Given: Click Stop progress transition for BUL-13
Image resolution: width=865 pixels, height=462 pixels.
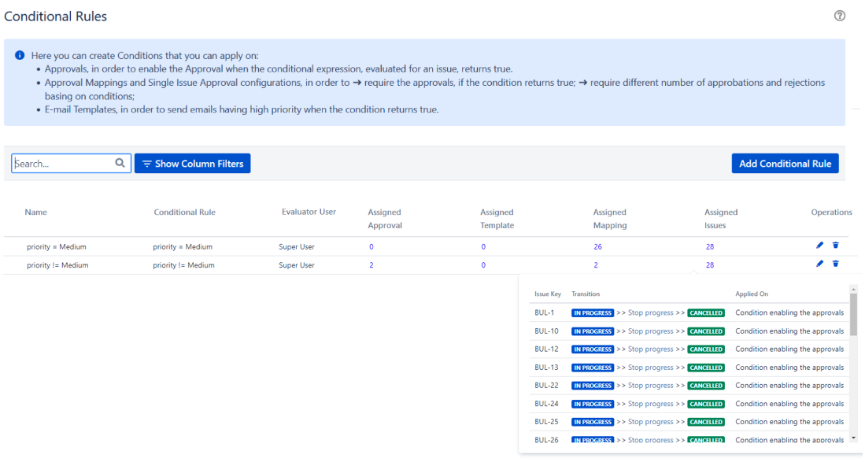Looking at the screenshot, I should 650,368.
